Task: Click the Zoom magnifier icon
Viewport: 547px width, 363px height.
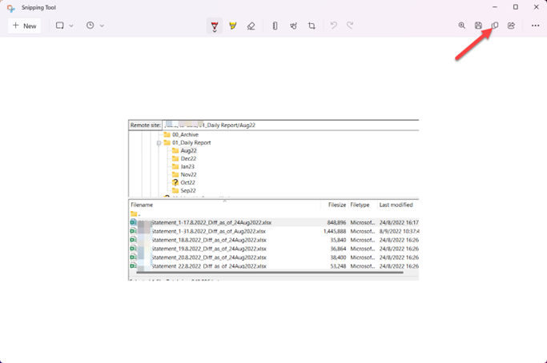Action: coord(462,26)
